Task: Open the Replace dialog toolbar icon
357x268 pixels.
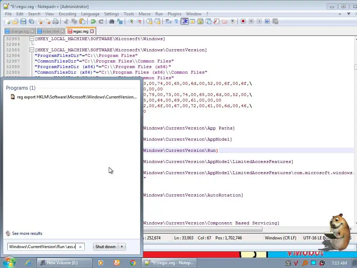Action: tap(120, 21)
